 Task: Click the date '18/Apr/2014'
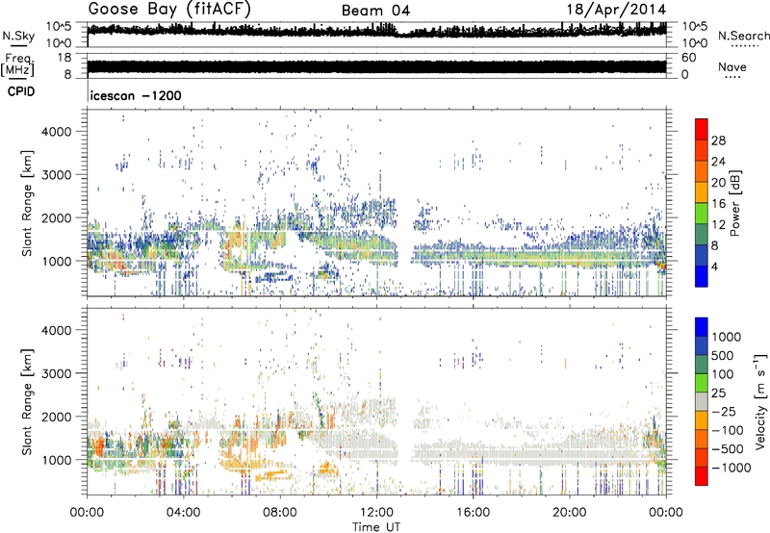(x=616, y=10)
